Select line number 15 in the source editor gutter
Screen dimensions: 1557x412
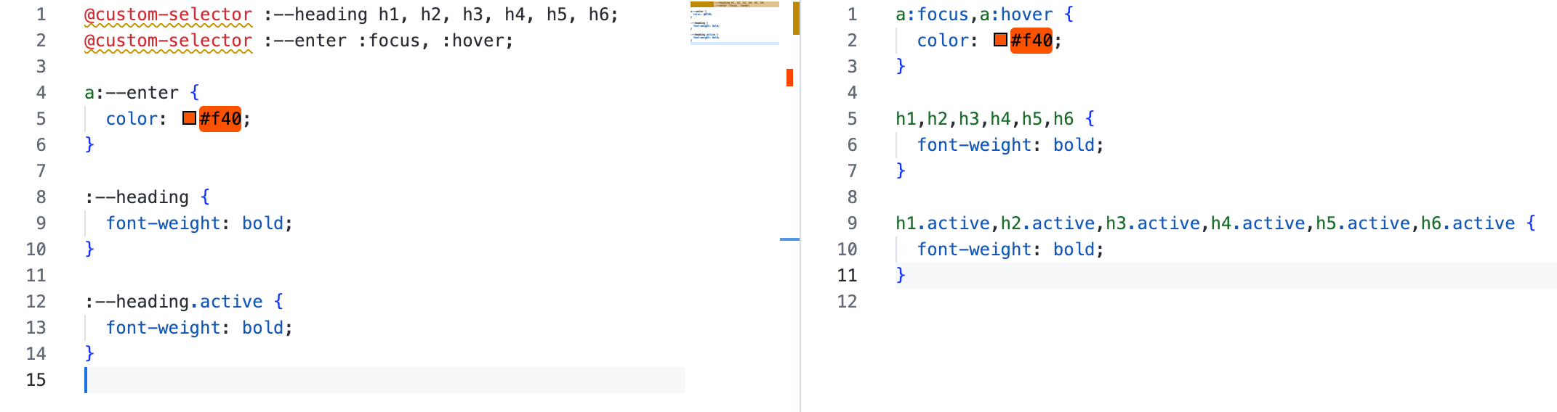pyautogui.click(x=36, y=379)
